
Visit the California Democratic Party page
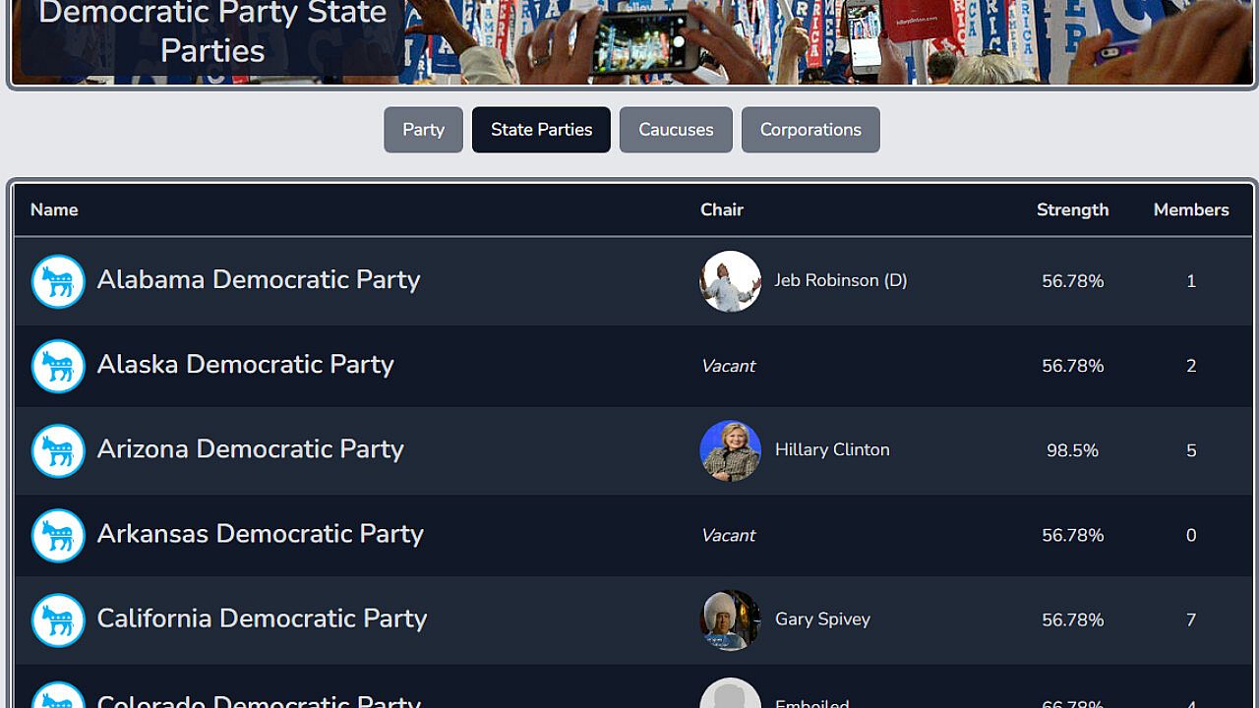pos(262,619)
